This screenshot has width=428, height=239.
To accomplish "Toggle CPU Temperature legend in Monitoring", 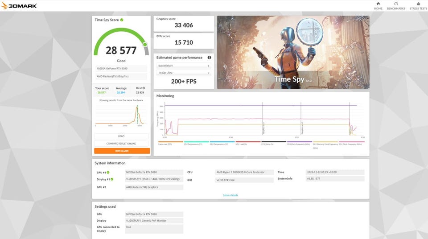I will 196,143.
